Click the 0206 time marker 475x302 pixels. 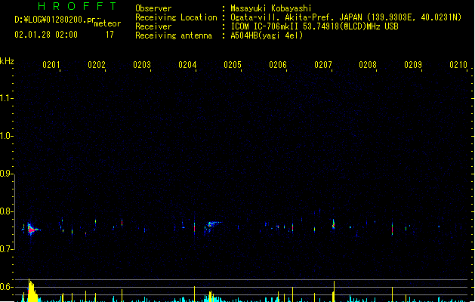click(278, 65)
